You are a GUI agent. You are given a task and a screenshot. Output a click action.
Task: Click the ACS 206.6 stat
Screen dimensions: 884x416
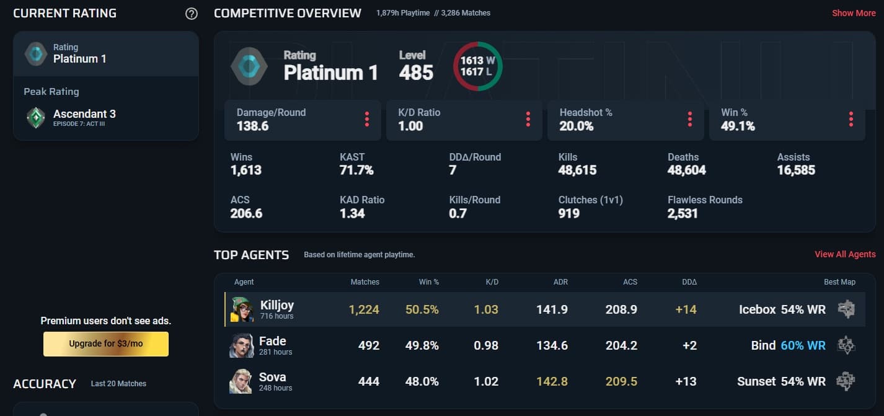[246, 207]
